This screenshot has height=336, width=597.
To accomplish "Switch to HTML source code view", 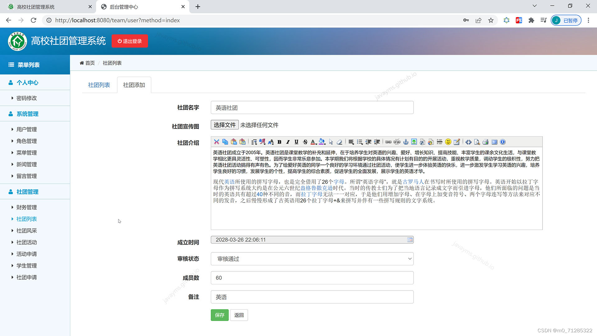I will coord(468,142).
